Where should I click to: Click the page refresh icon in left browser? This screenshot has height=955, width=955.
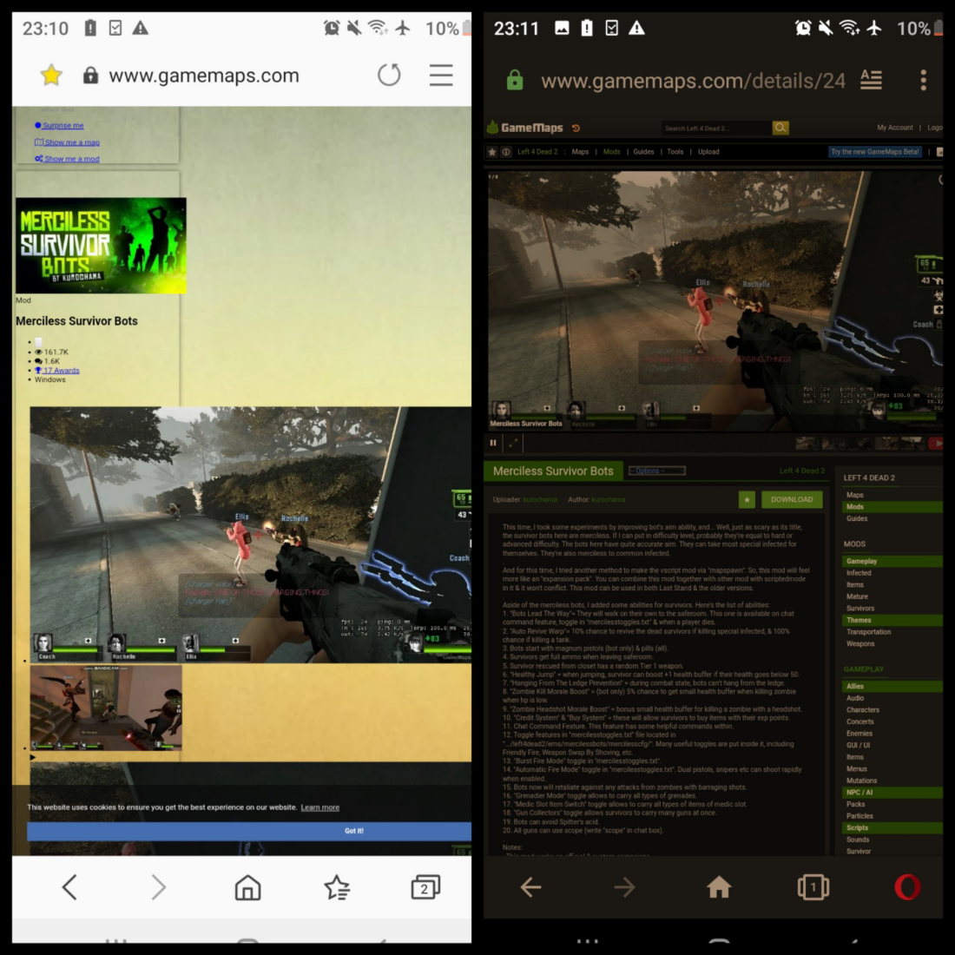click(389, 75)
